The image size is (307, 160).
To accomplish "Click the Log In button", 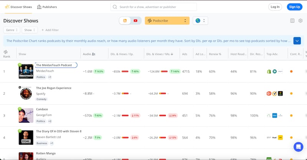I will 275,7.
